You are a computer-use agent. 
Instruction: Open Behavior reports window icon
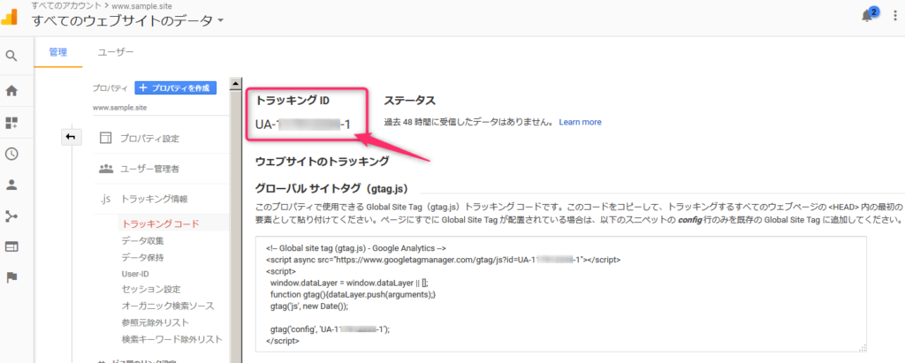[11, 247]
